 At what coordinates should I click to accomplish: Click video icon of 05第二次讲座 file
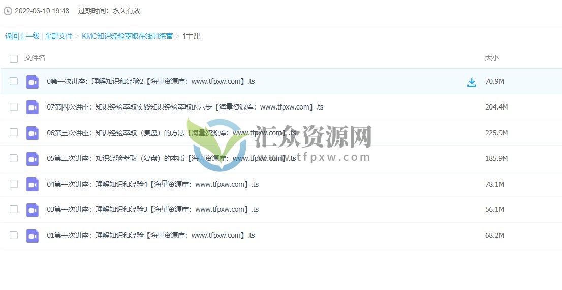point(33,159)
